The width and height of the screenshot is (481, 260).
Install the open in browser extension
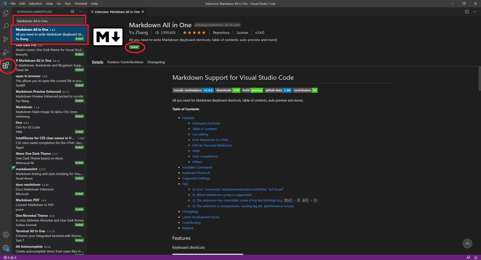click(79, 85)
